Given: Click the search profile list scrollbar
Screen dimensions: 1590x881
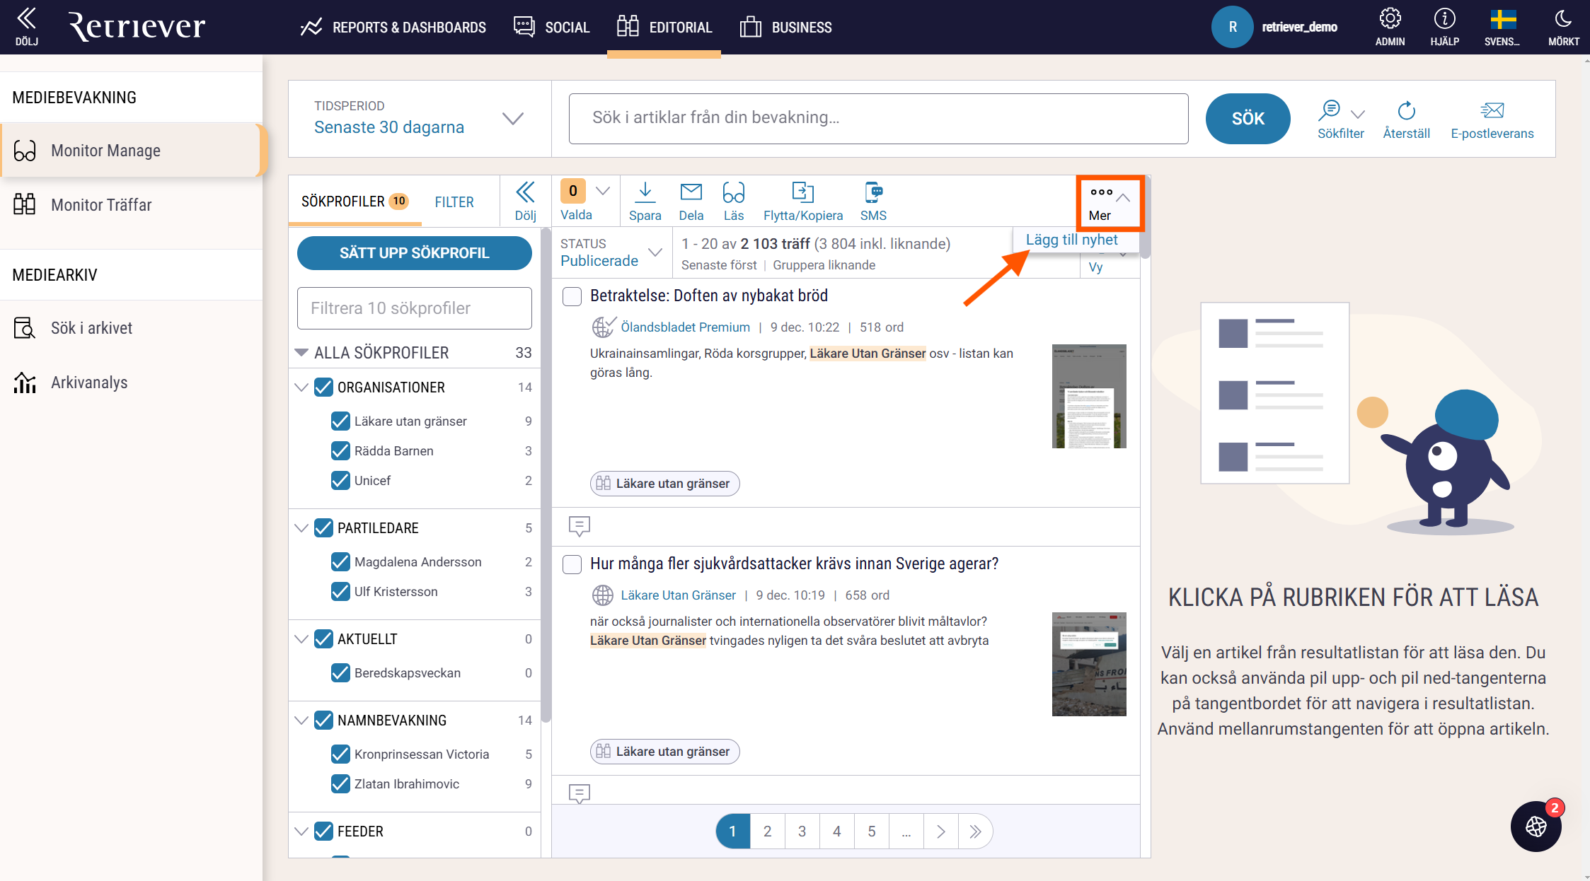Looking at the screenshot, I should click(x=546, y=474).
